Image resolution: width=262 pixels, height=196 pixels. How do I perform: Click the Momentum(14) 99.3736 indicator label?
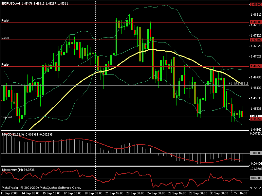click(x=18, y=170)
